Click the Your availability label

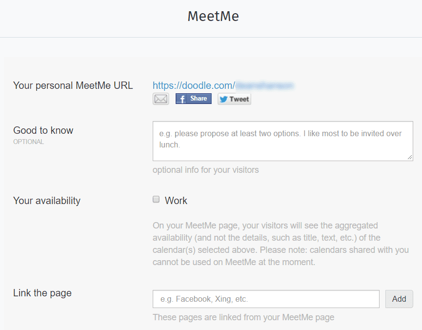(47, 201)
